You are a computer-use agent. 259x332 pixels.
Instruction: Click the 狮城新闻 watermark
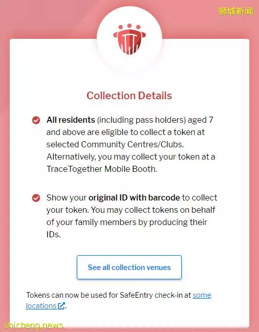tap(235, 11)
